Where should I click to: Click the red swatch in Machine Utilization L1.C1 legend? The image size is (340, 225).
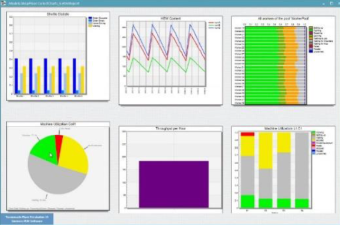tap(314, 145)
